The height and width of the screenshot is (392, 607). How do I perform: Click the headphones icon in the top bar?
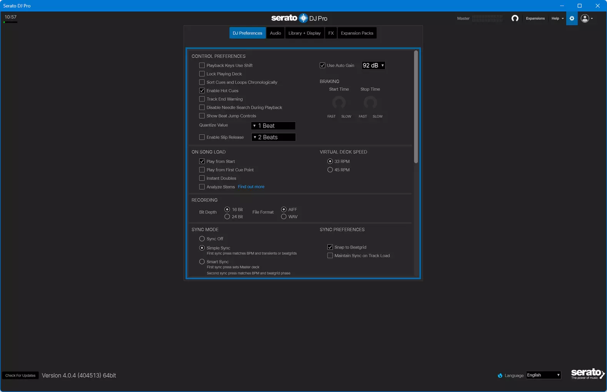click(515, 18)
